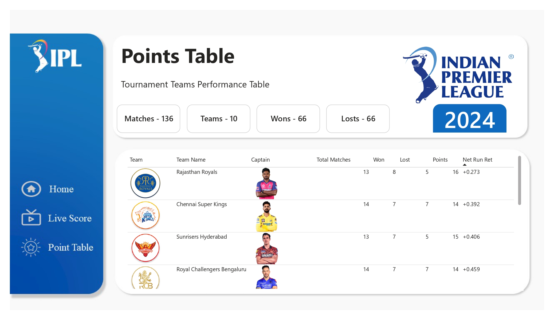Sort by Net Run Ret column header
The height and width of the screenshot is (320, 554).
coord(477,160)
